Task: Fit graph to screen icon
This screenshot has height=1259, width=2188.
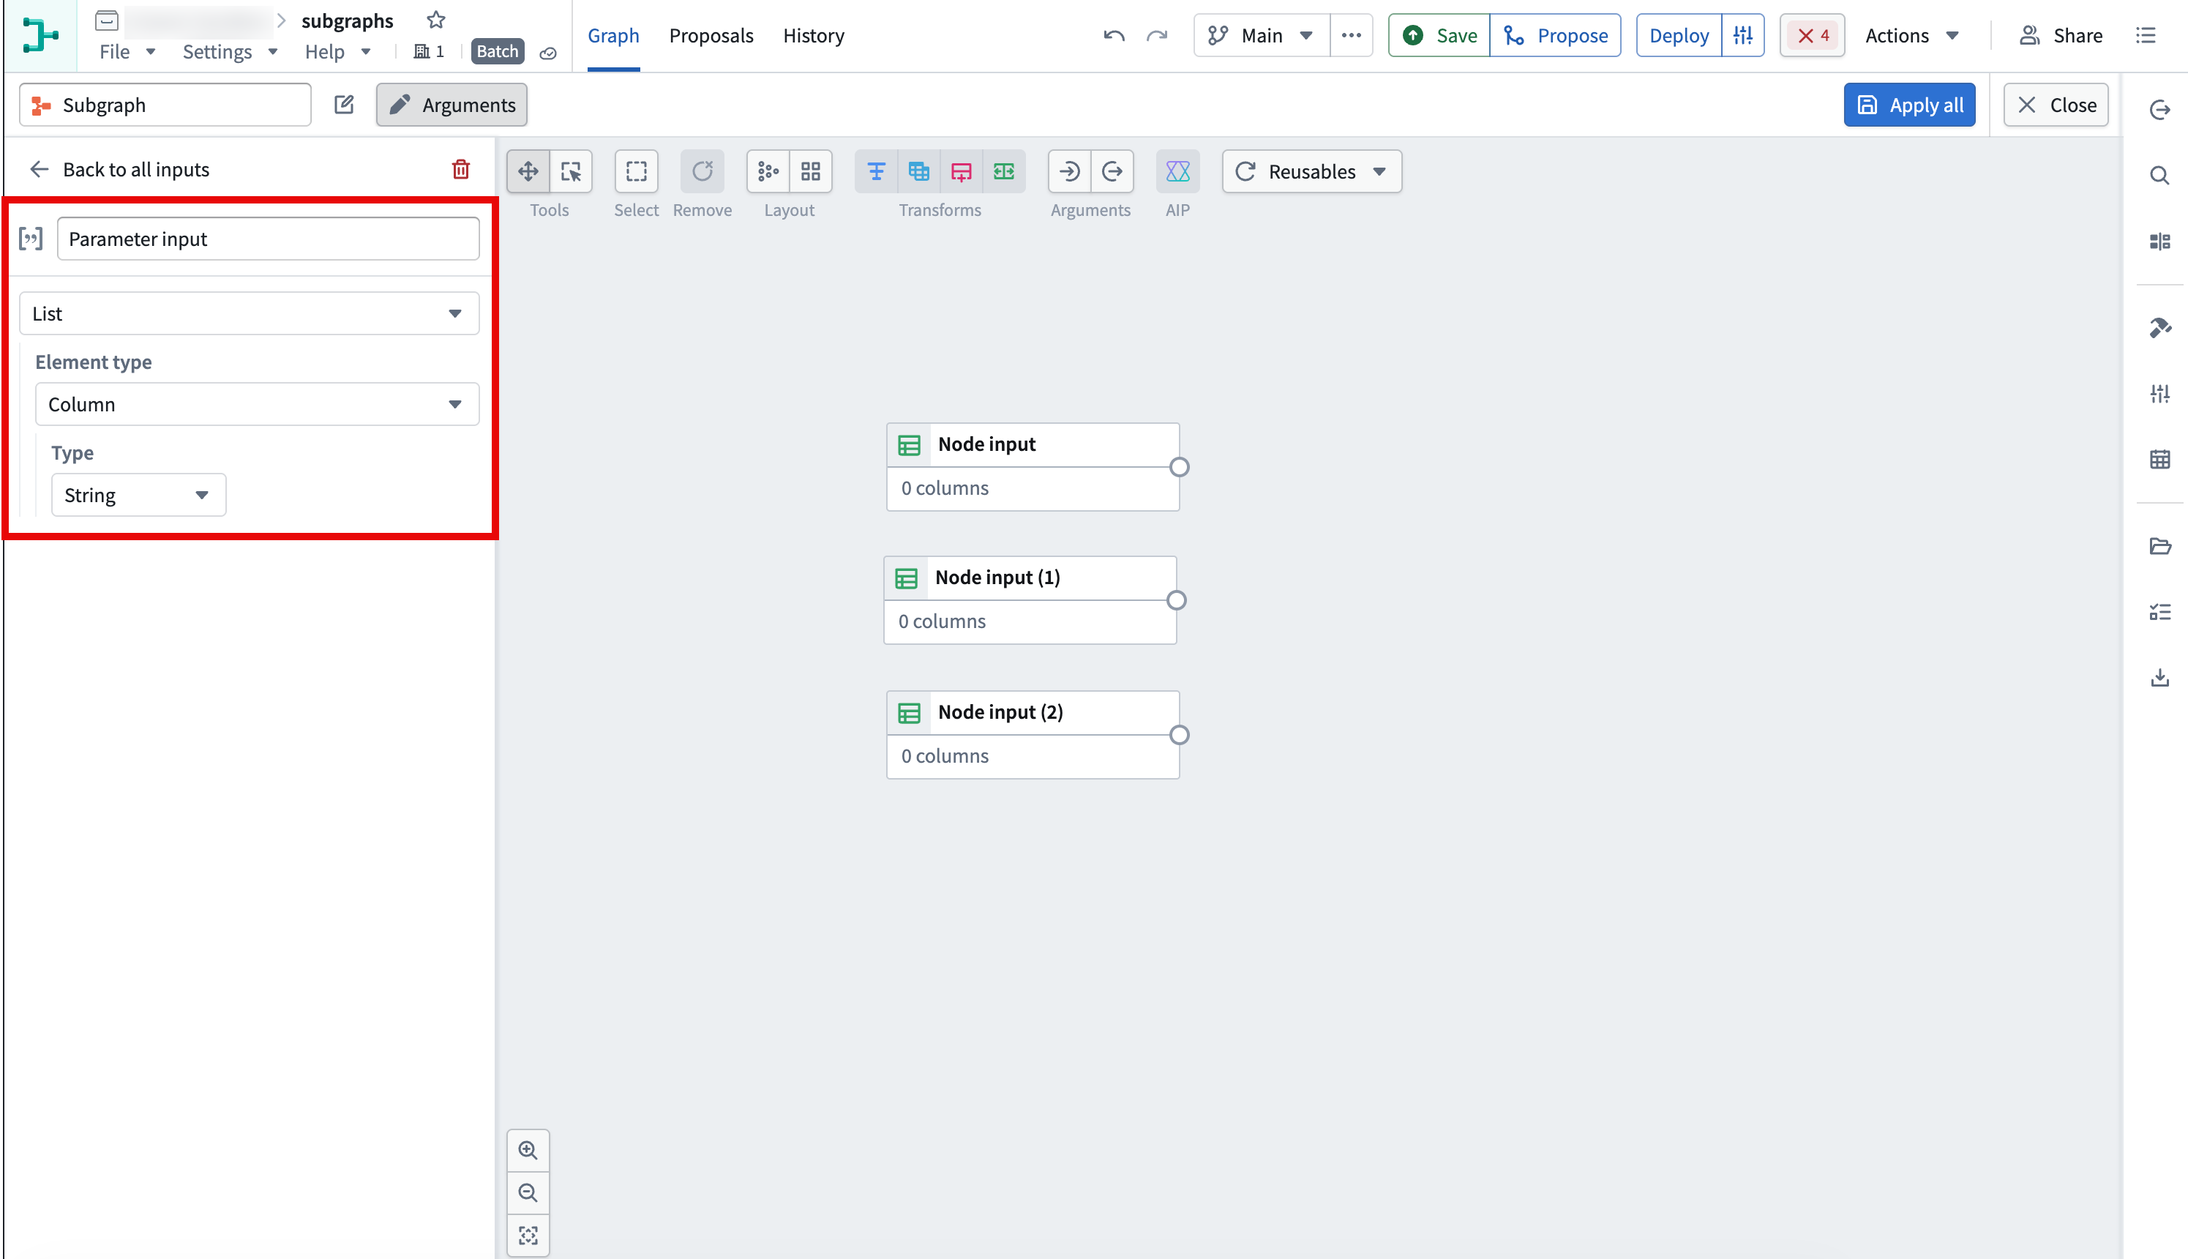Action: (x=528, y=1235)
